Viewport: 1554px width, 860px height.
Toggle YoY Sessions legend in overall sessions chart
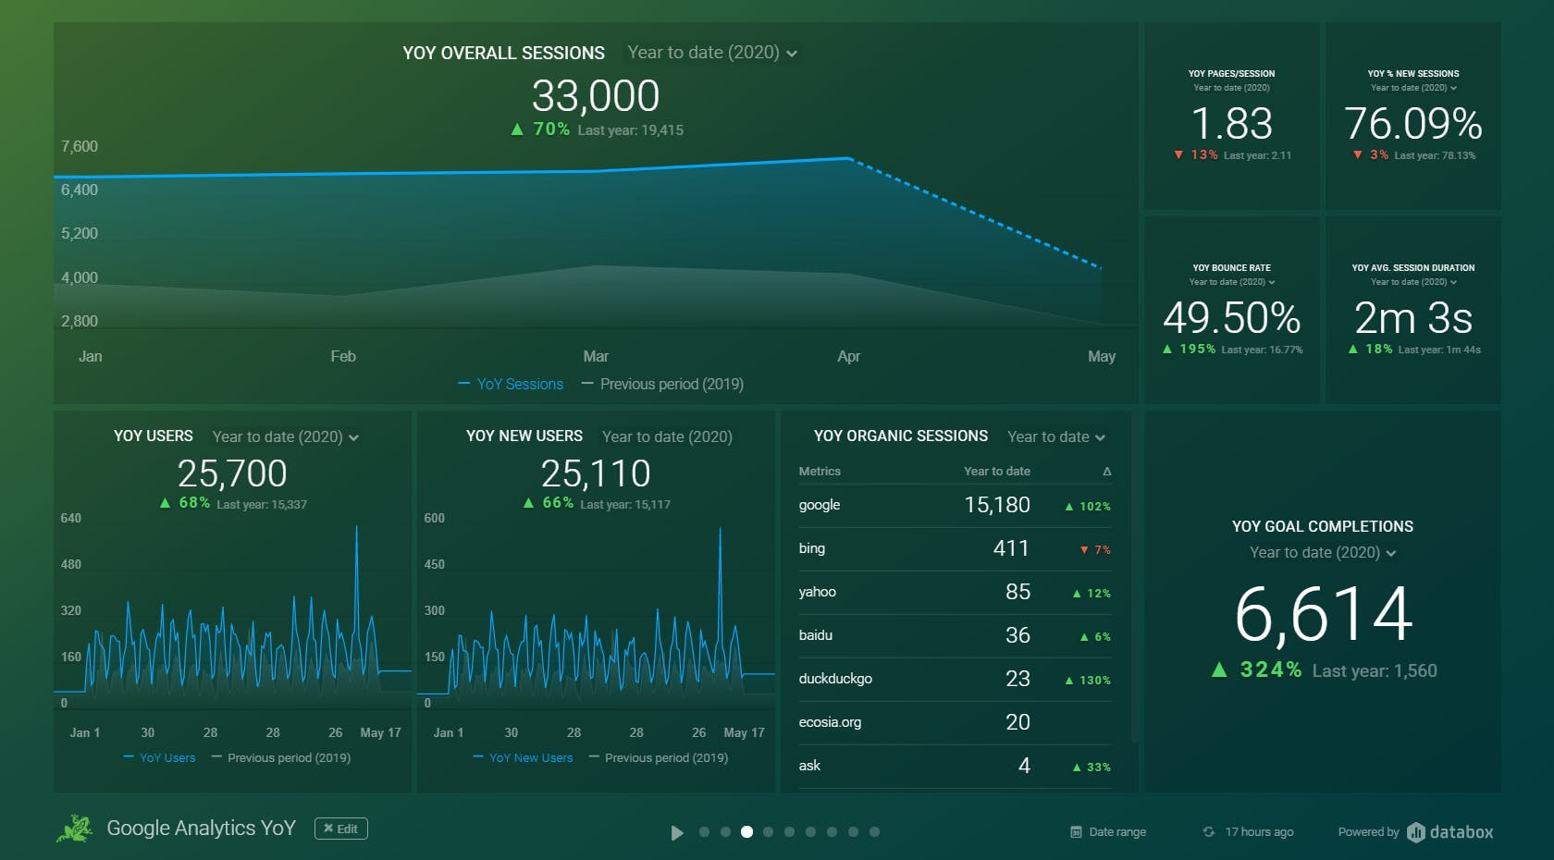coord(511,385)
